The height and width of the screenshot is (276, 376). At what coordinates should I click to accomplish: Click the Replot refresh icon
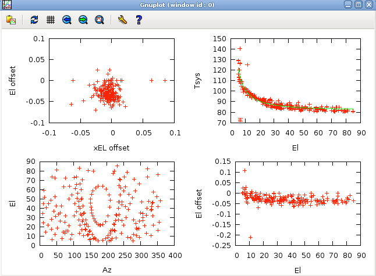point(34,20)
